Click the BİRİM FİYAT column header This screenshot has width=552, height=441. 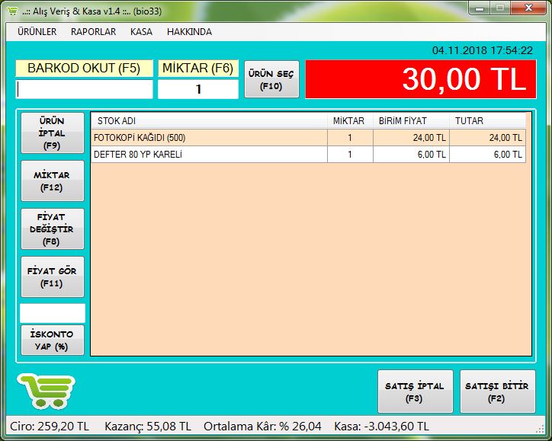pos(411,121)
